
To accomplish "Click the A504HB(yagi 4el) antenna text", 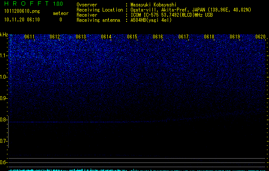I will click(x=151, y=20).
